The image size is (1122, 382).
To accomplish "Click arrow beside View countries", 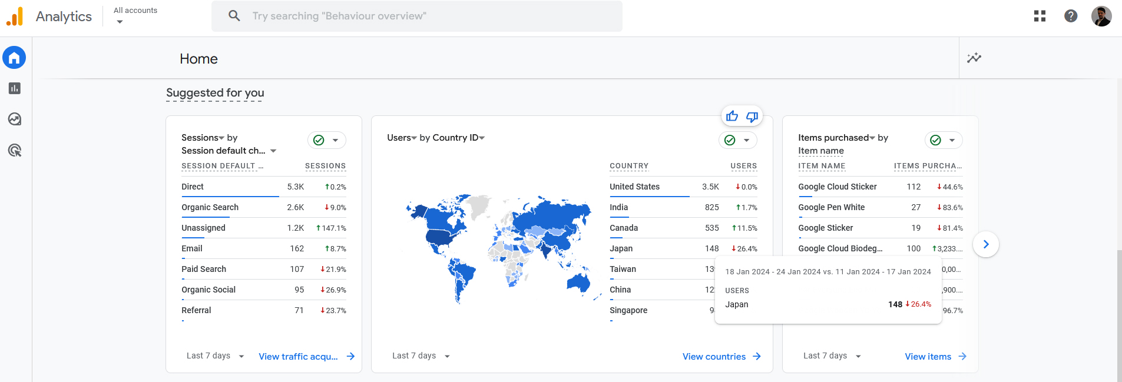I will (x=757, y=357).
